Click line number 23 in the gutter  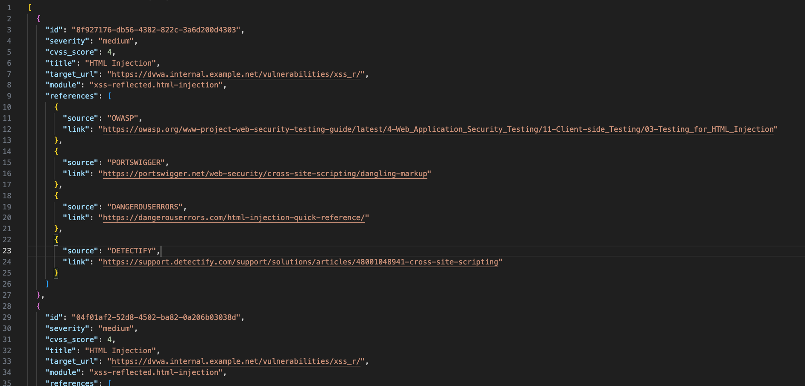click(x=7, y=251)
